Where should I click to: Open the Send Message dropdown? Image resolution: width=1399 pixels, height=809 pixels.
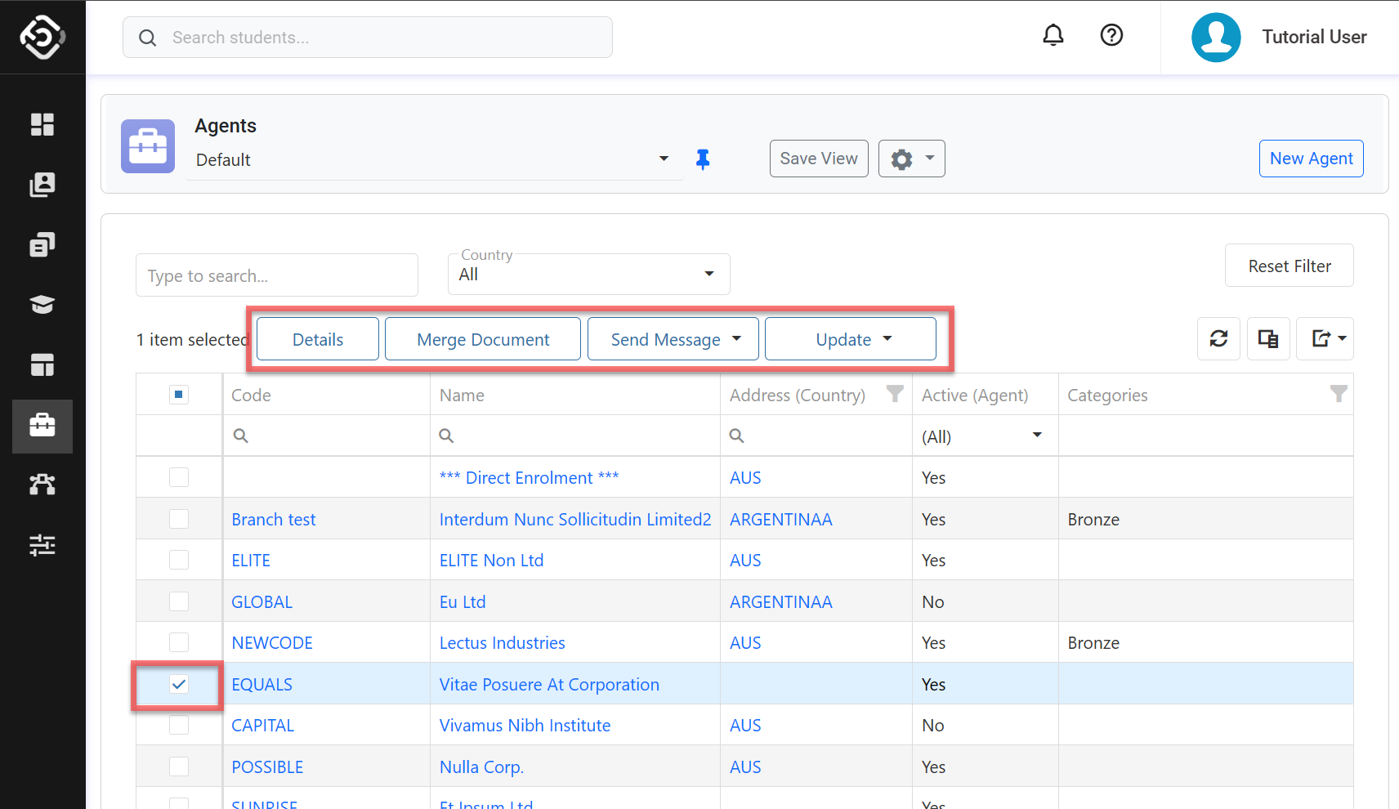pos(673,339)
